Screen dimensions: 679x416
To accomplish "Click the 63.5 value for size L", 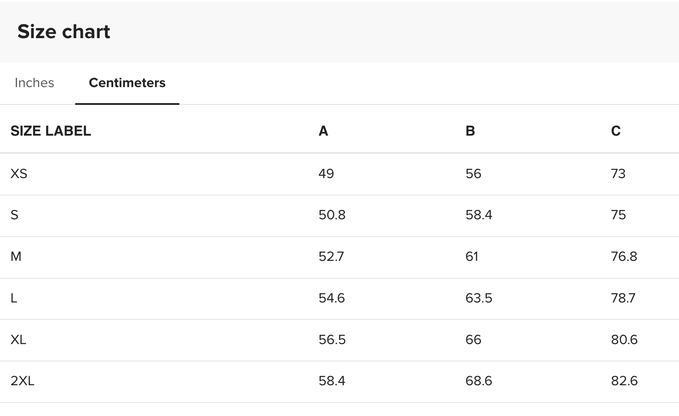I will (479, 298).
